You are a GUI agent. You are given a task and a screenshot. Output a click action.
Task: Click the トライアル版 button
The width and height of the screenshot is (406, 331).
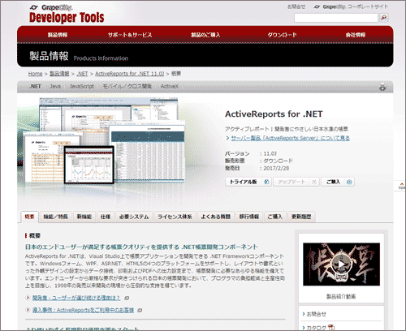pyautogui.click(x=248, y=182)
